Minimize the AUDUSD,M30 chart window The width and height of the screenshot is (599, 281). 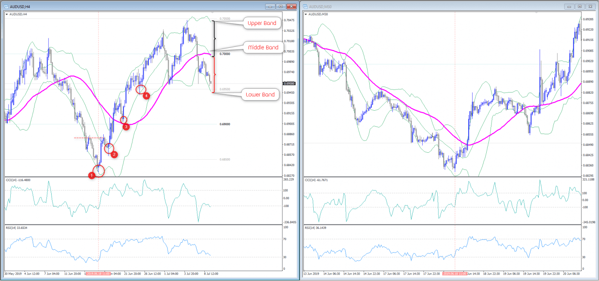(569, 6)
